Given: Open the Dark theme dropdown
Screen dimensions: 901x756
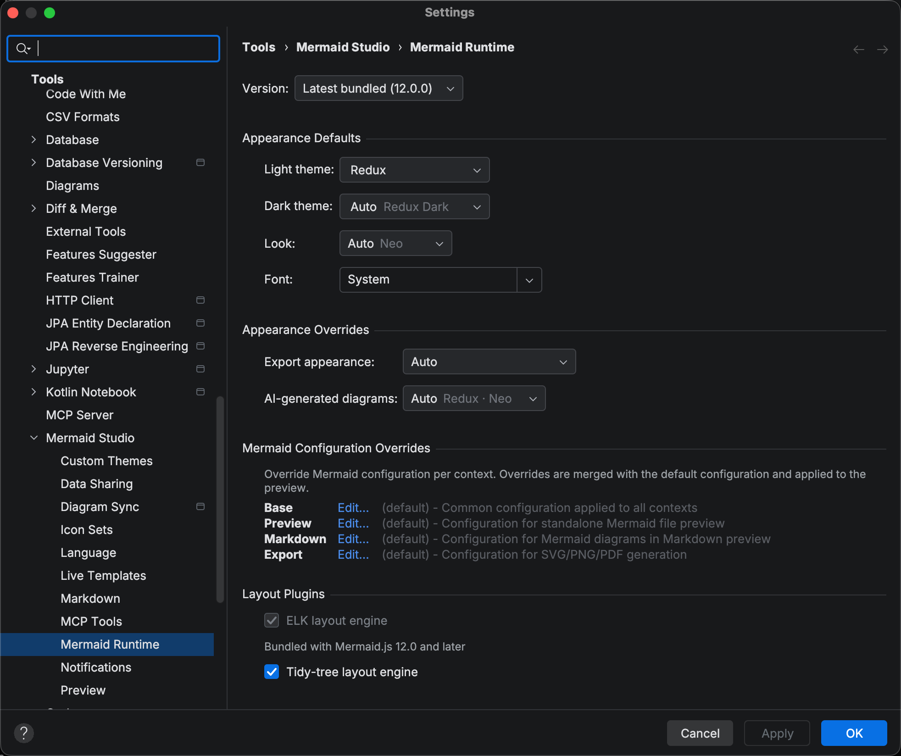Looking at the screenshot, I should click(414, 206).
